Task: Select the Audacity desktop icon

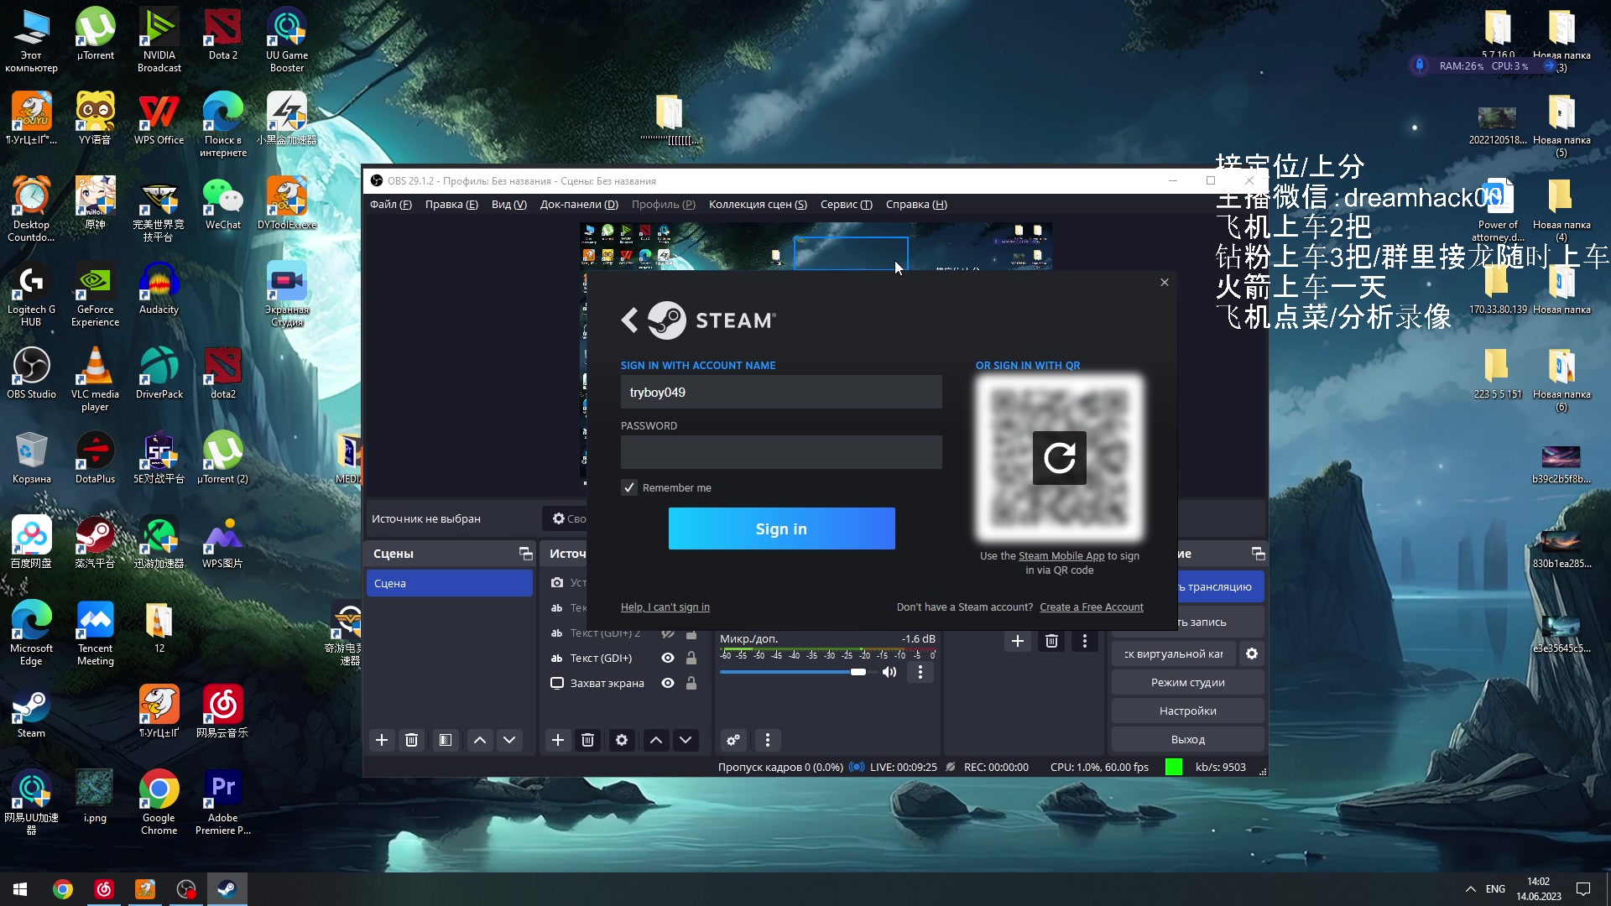Action: pyautogui.click(x=159, y=289)
